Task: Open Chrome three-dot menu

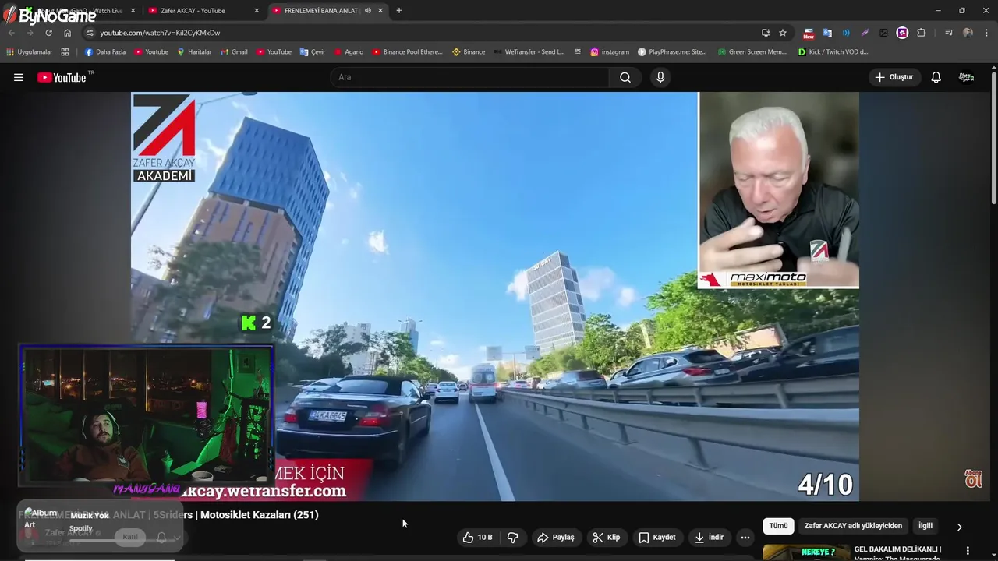Action: [986, 33]
